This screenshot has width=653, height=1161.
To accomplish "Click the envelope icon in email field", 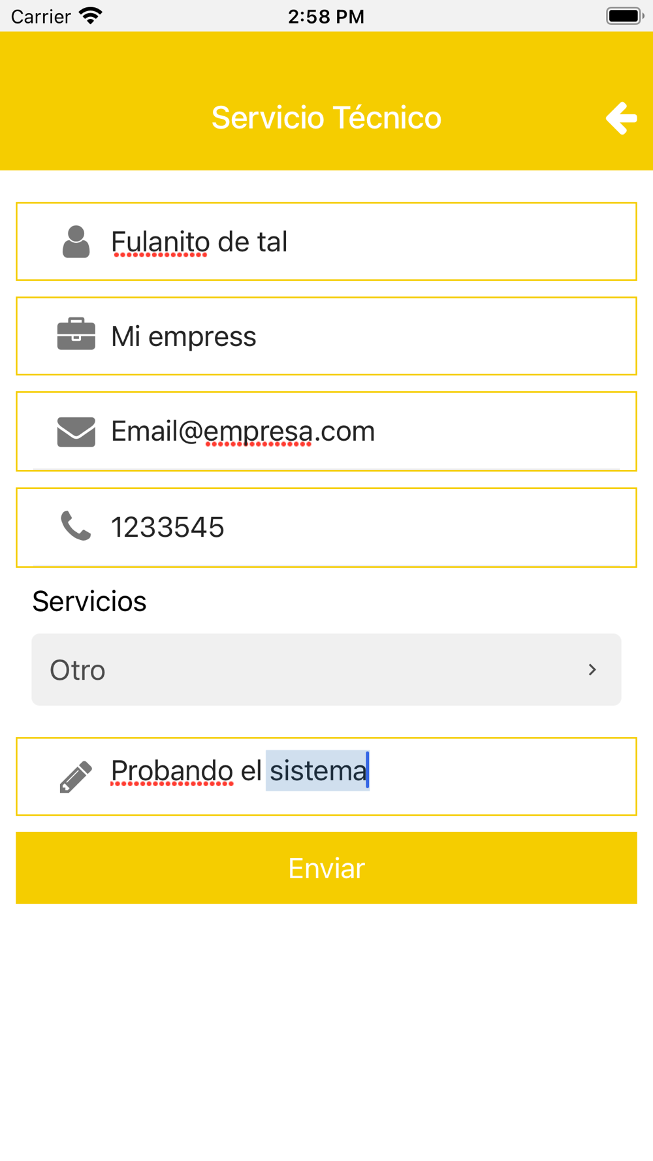I will point(76,432).
